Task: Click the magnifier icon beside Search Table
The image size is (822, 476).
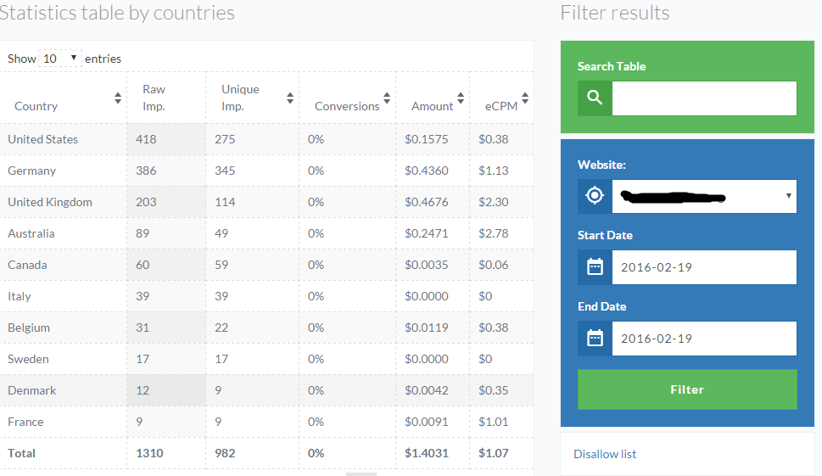Action: (x=595, y=98)
